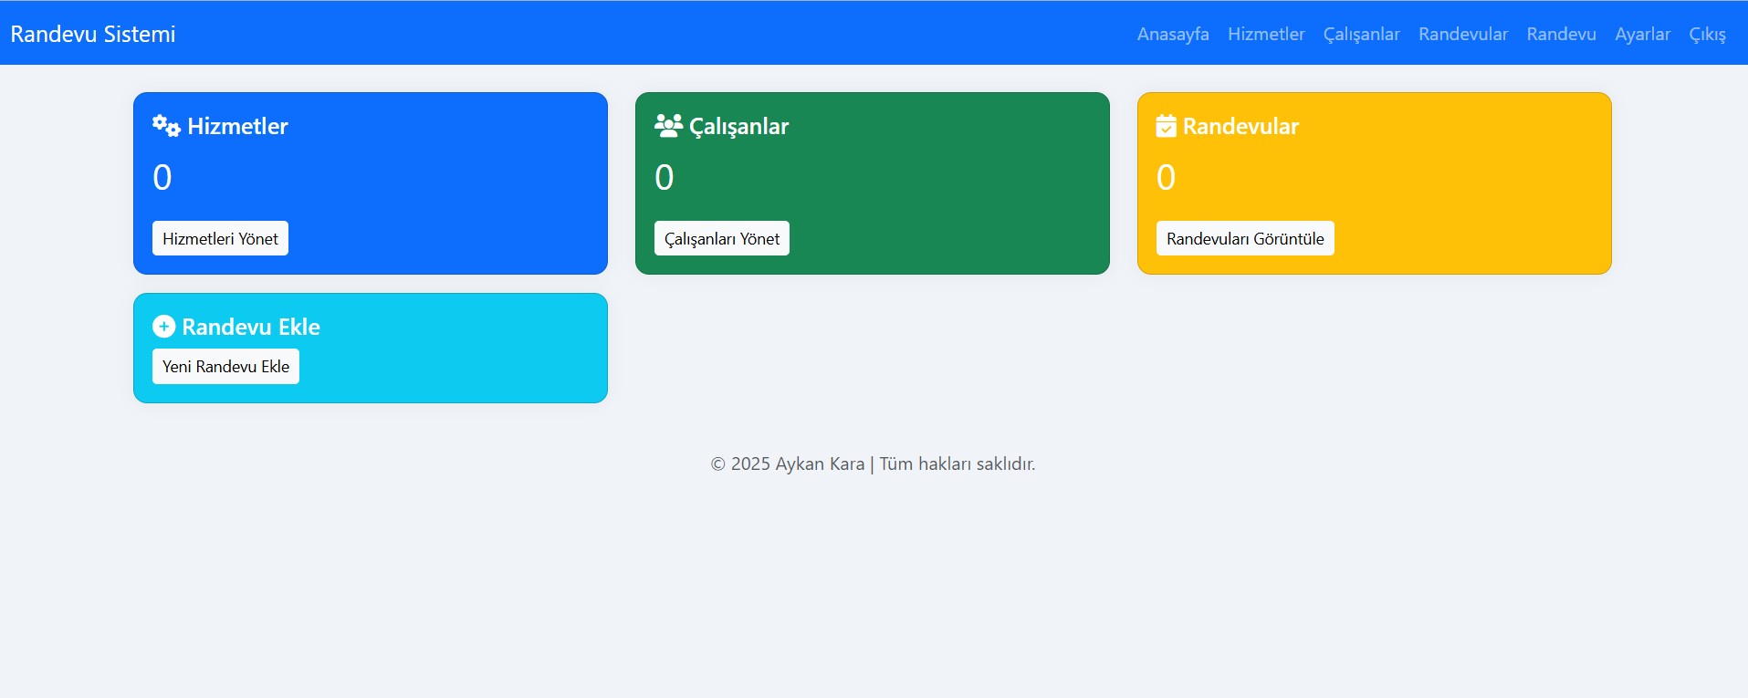Click the zero count on Çalışanlar card
The width and height of the screenshot is (1748, 698).
tap(665, 177)
